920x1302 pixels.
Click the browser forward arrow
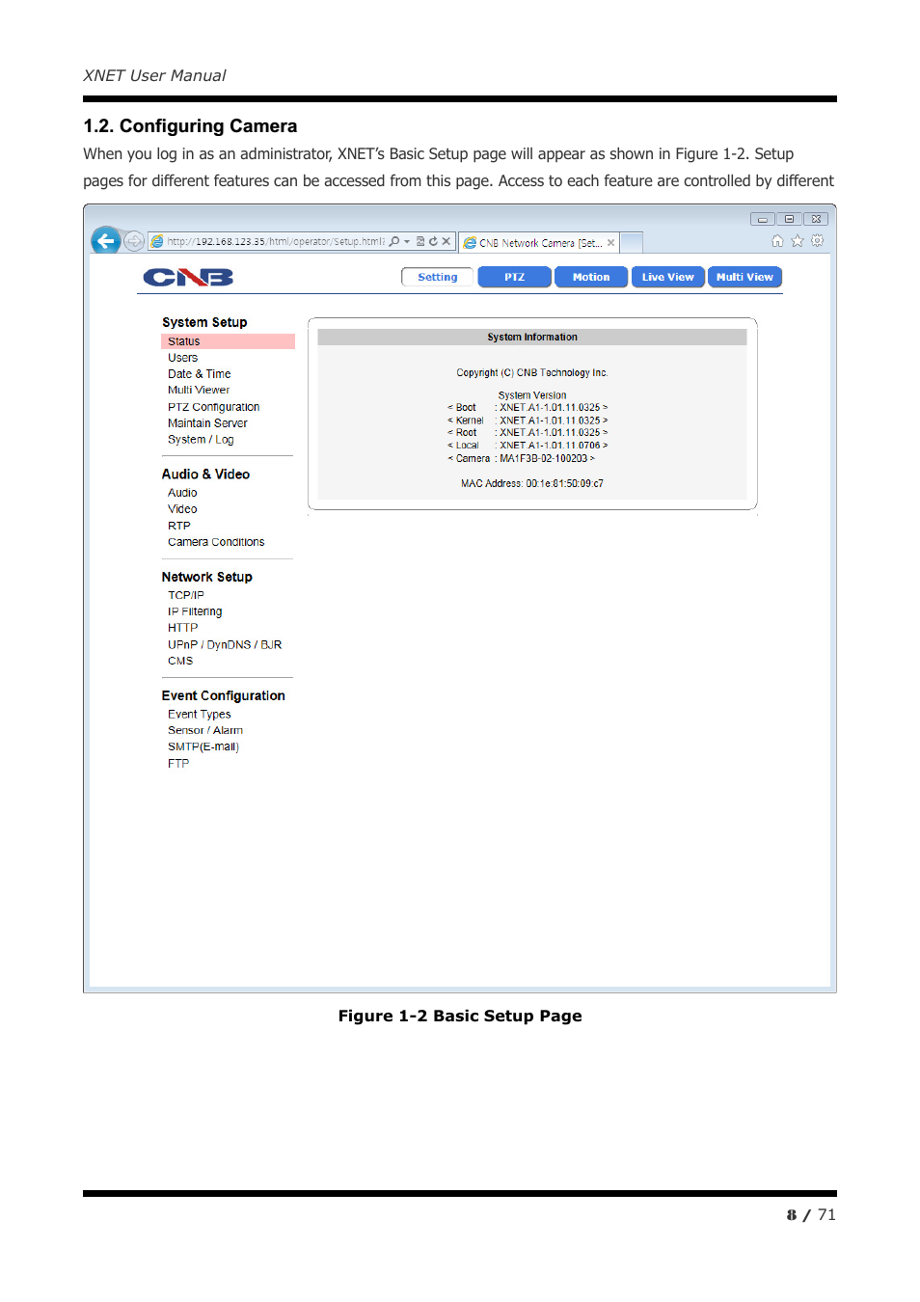(134, 241)
